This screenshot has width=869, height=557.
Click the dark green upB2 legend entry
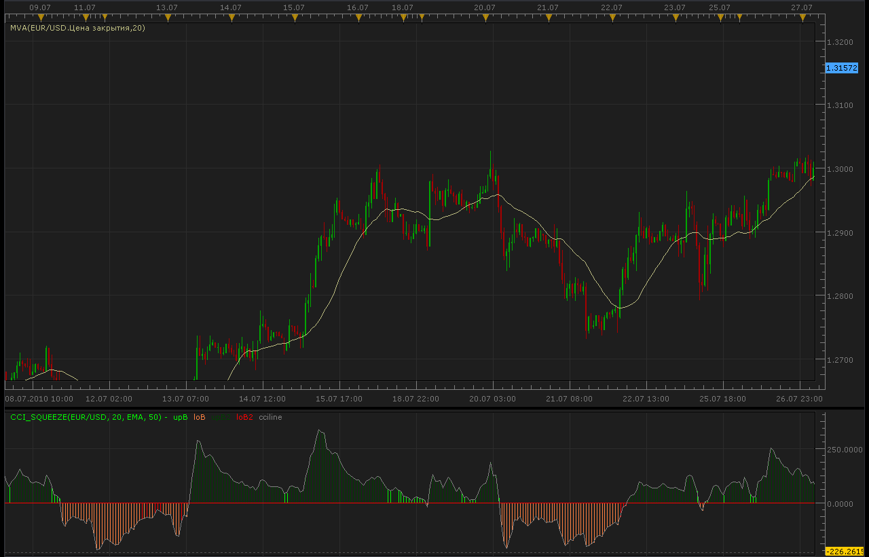(221, 417)
